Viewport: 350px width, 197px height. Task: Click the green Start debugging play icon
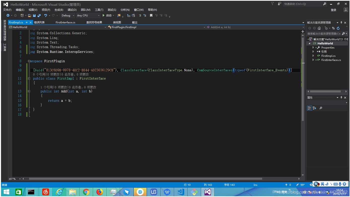pyautogui.click(x=103, y=16)
